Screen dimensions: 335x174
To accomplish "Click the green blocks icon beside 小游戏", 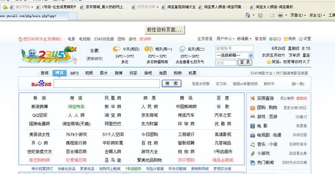I will 252,154.
